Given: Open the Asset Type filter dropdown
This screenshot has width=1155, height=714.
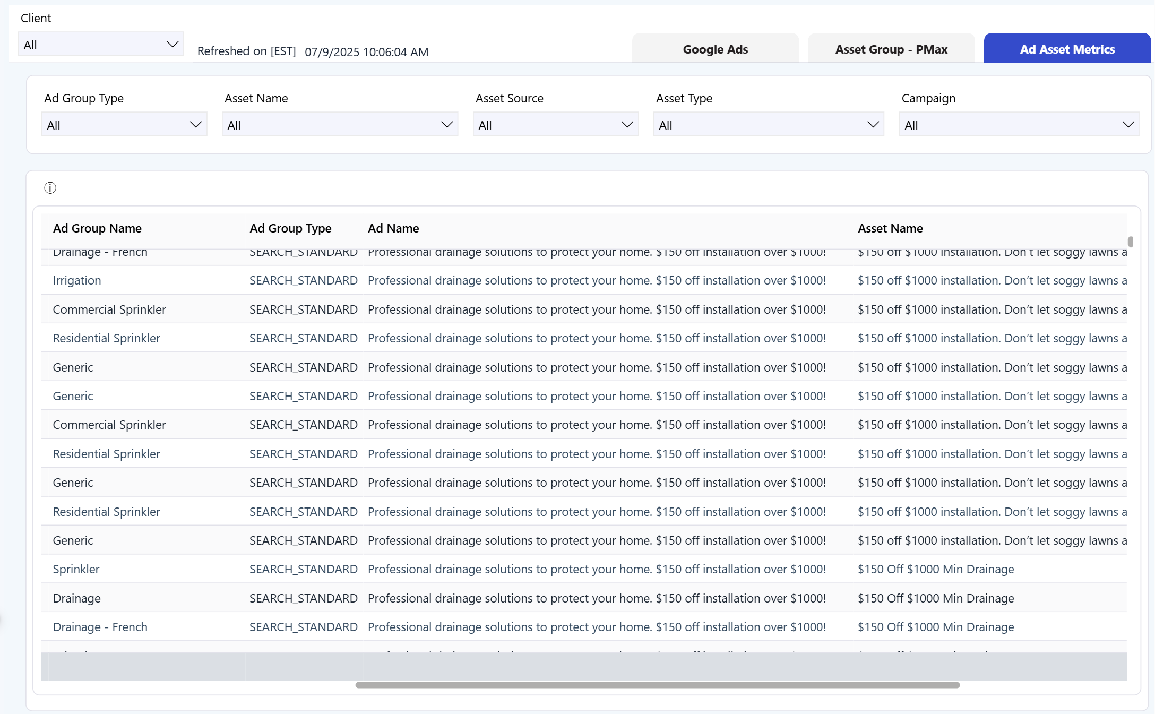Looking at the screenshot, I should point(768,125).
